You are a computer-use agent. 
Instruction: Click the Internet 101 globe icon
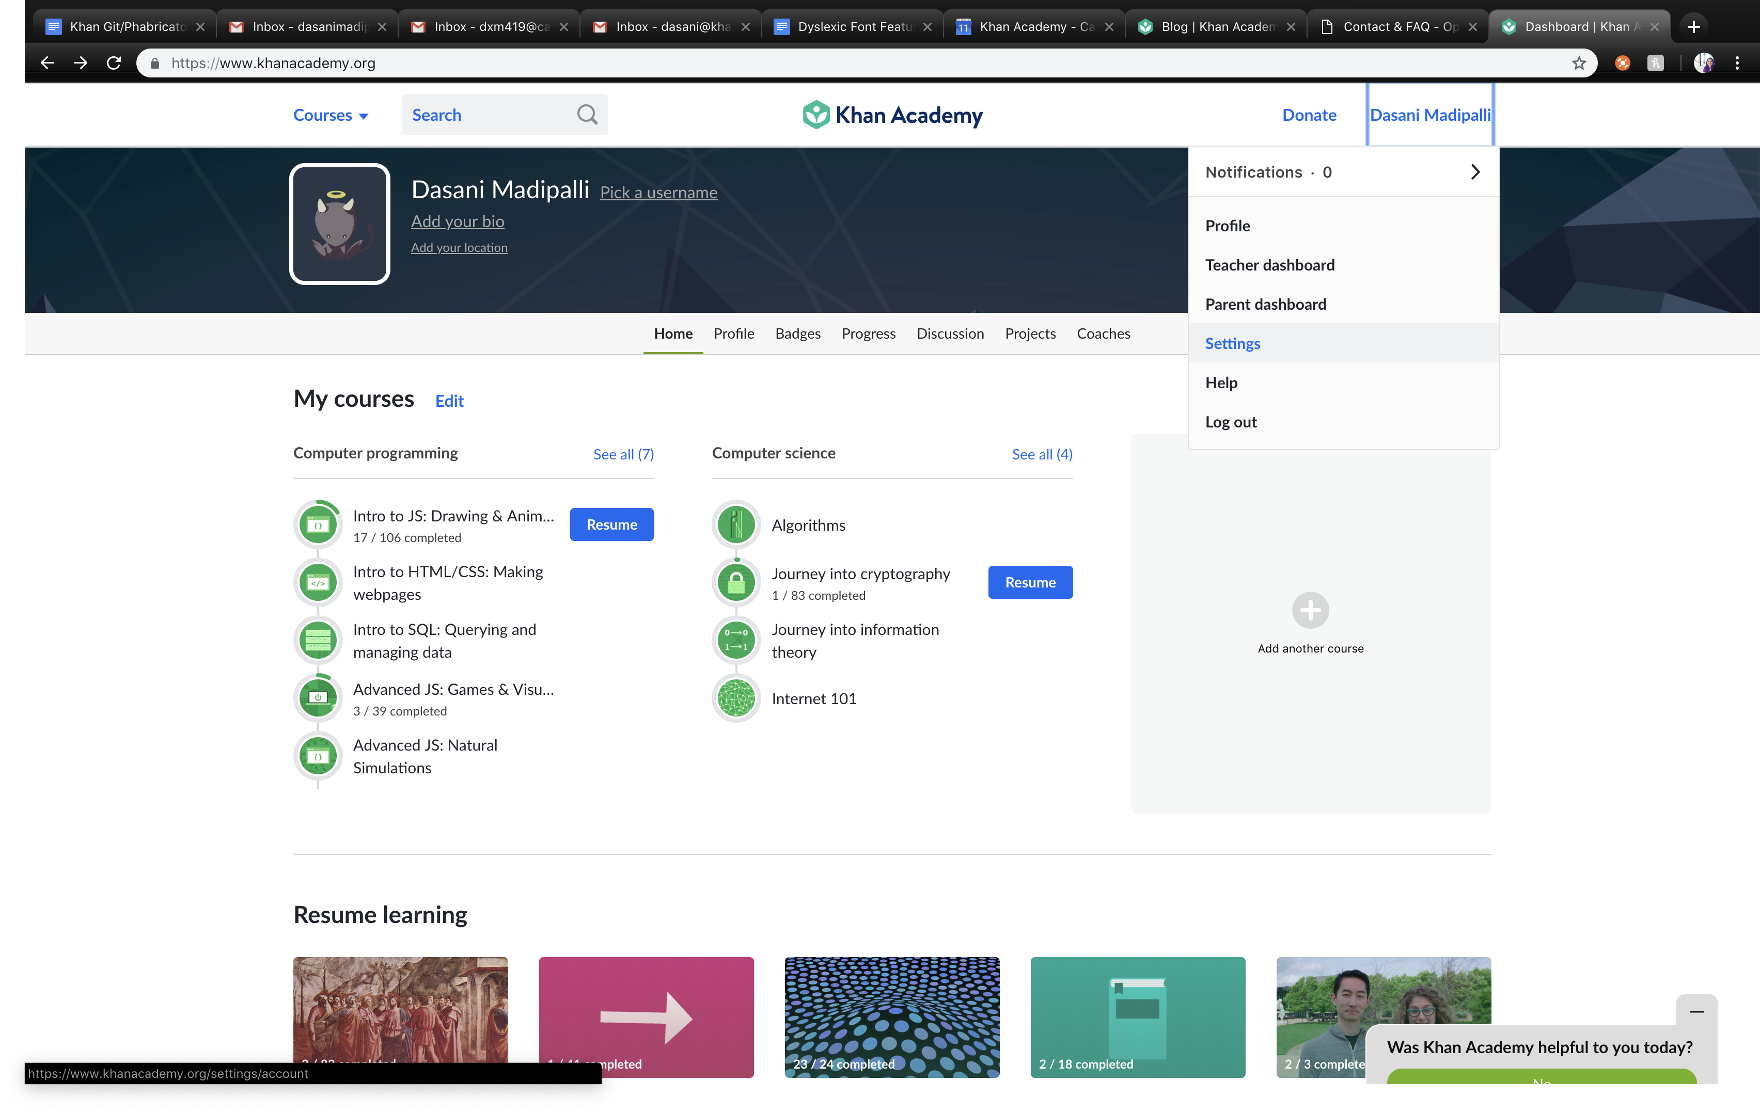pyautogui.click(x=736, y=698)
